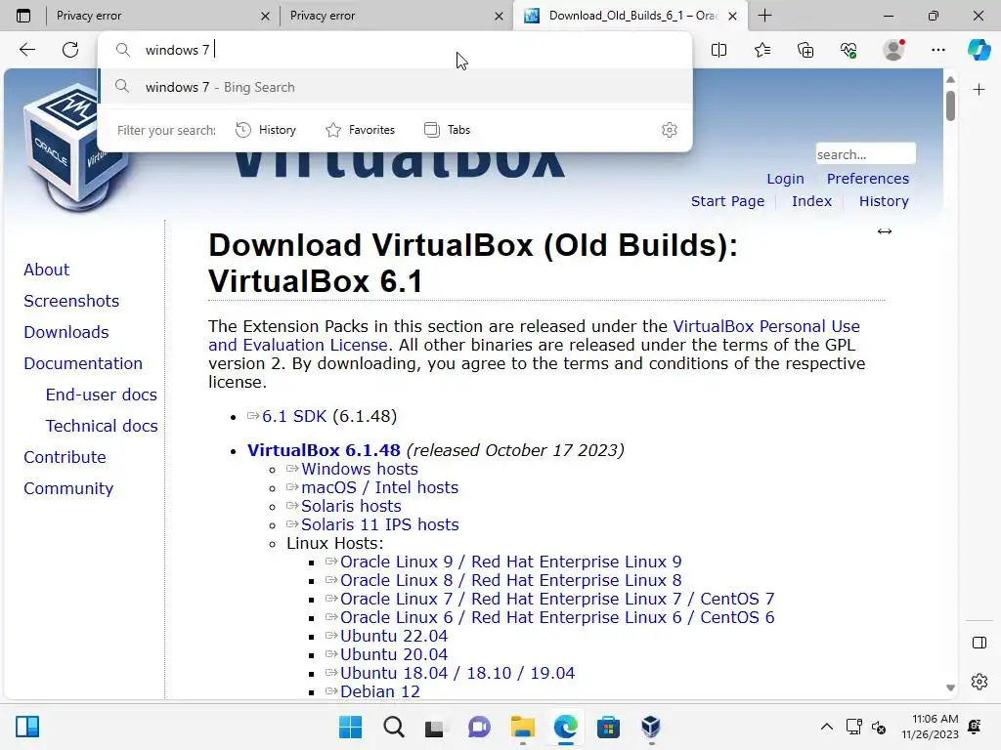Open the Preferences link
The height and width of the screenshot is (750, 1001).
(x=868, y=179)
